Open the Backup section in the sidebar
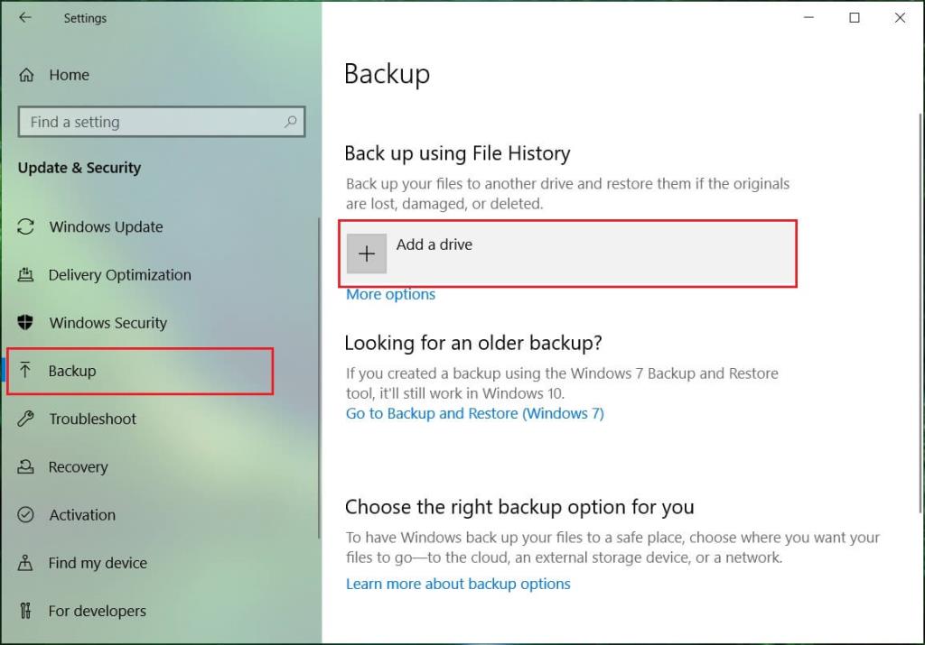Screen dimensions: 925x645 (x=72, y=371)
